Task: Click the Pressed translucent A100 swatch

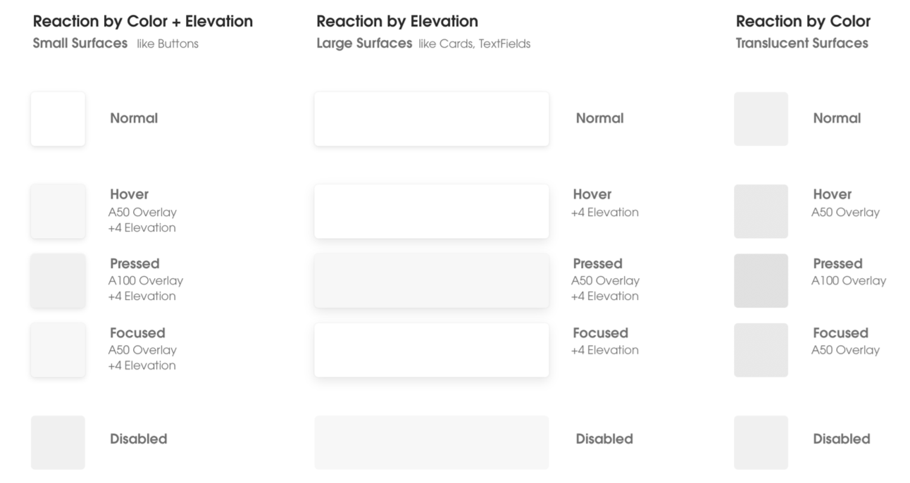Action: [761, 280]
